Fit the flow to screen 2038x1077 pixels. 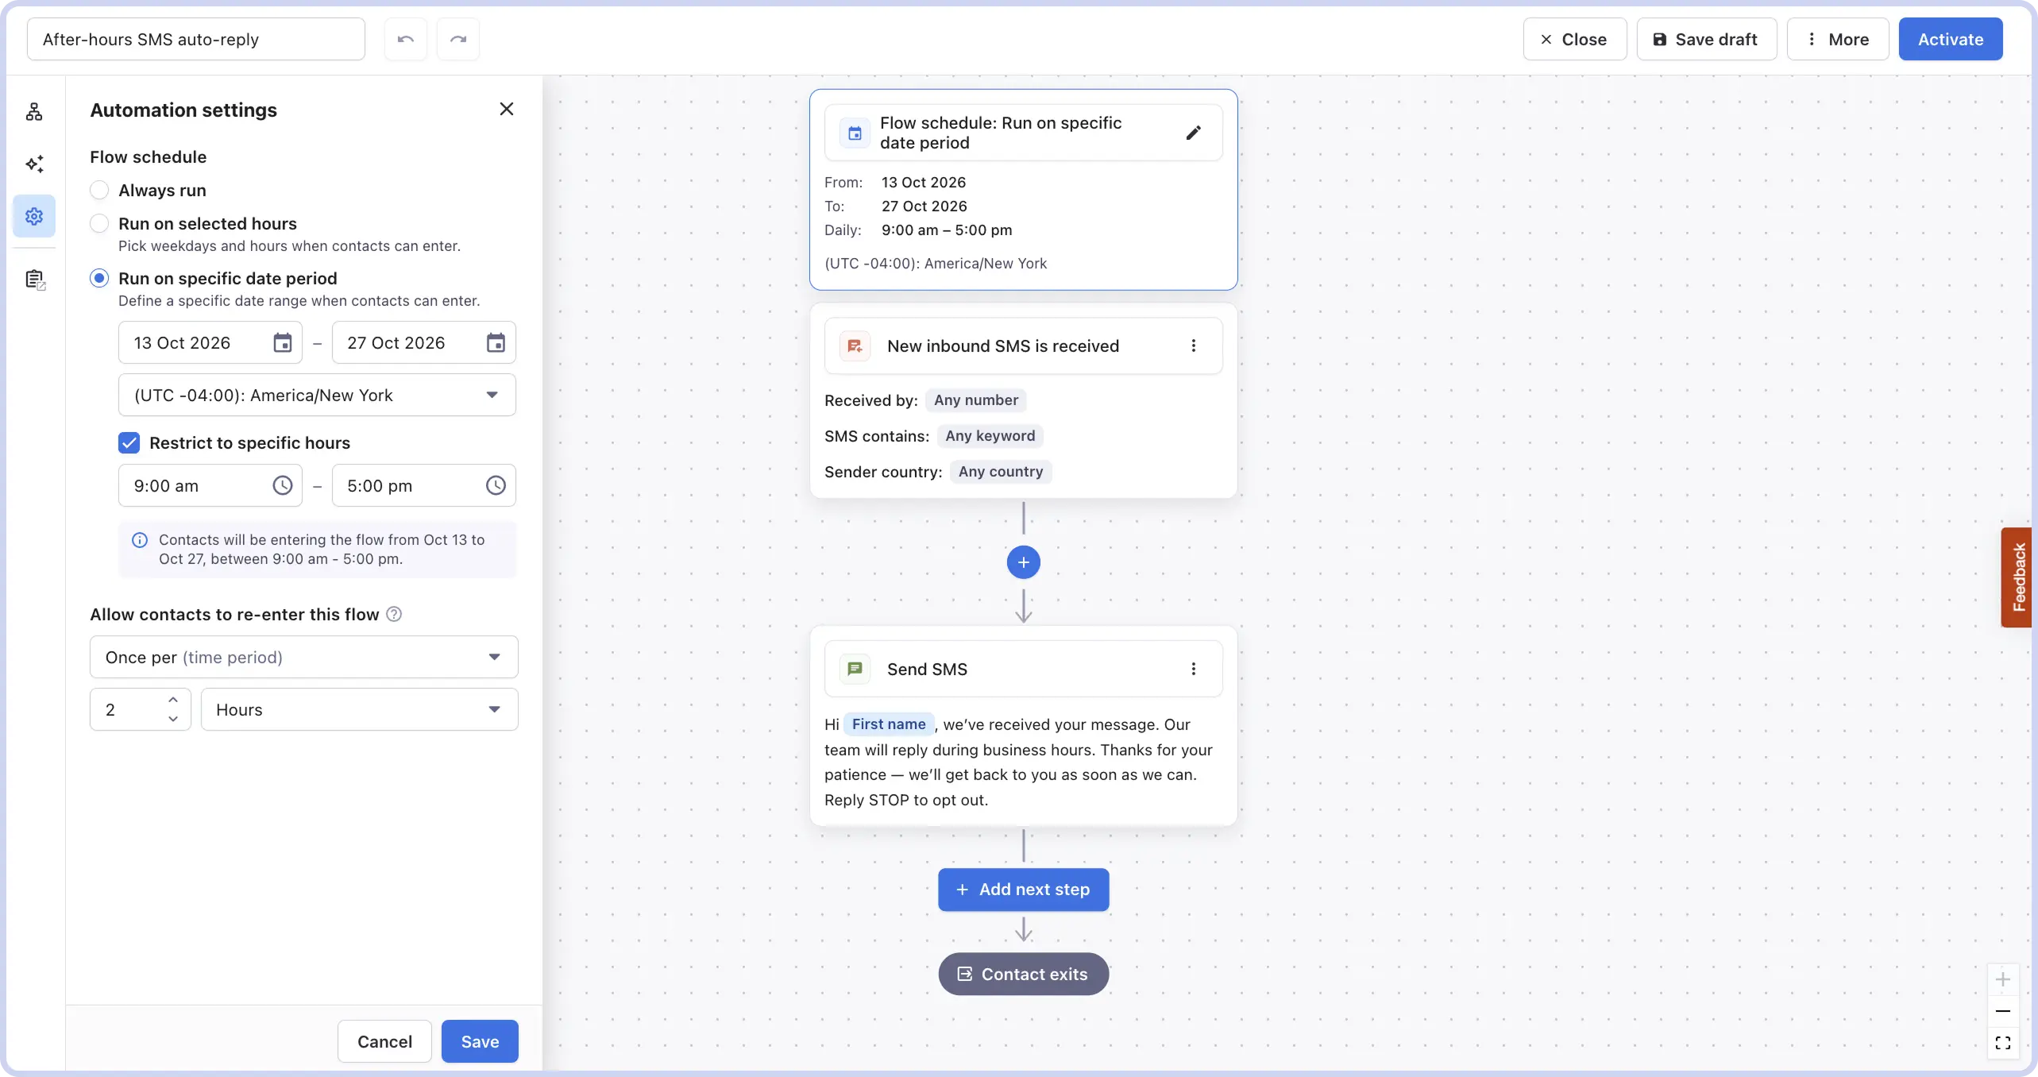coord(2003,1043)
